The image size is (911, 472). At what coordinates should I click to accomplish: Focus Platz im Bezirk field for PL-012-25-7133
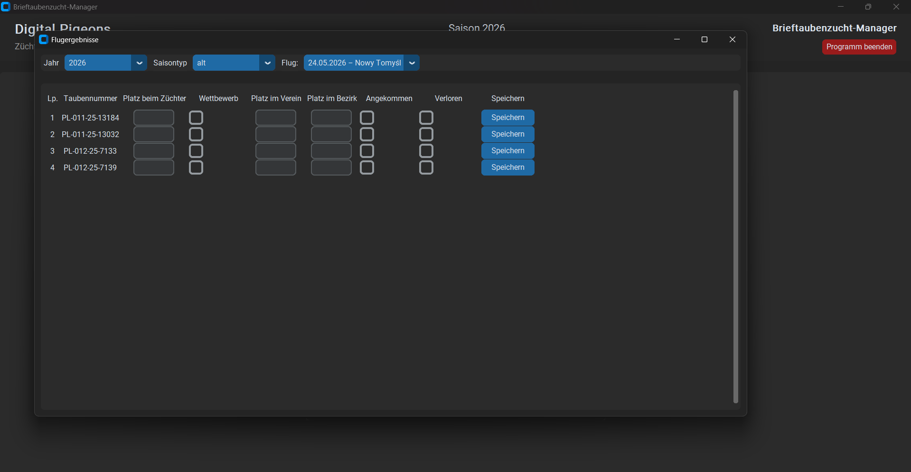(x=331, y=151)
